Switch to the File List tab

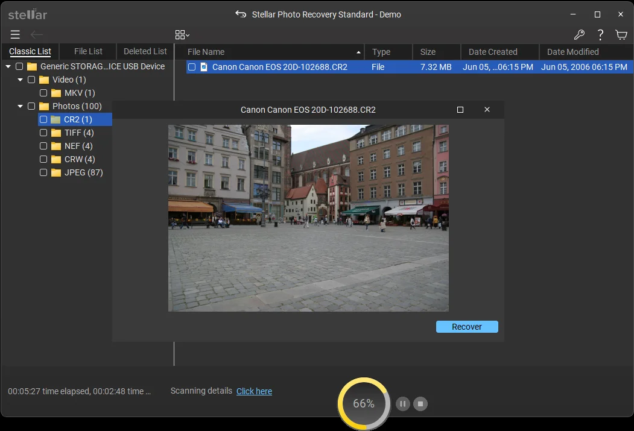tap(88, 51)
